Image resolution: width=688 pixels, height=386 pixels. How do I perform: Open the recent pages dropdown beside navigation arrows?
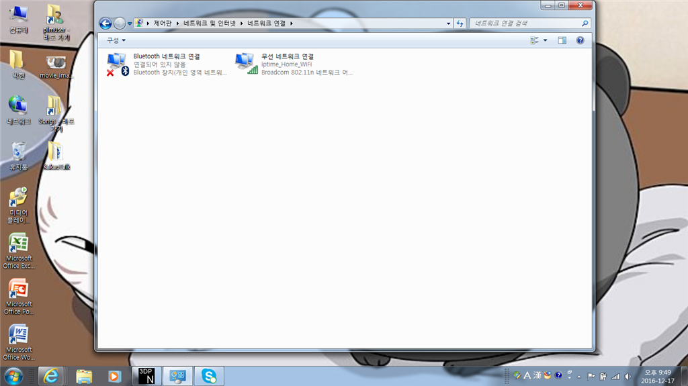[x=130, y=23]
